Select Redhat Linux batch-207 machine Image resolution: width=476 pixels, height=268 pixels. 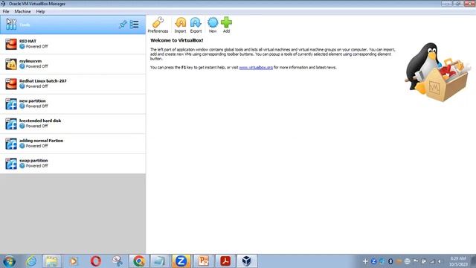(x=73, y=84)
